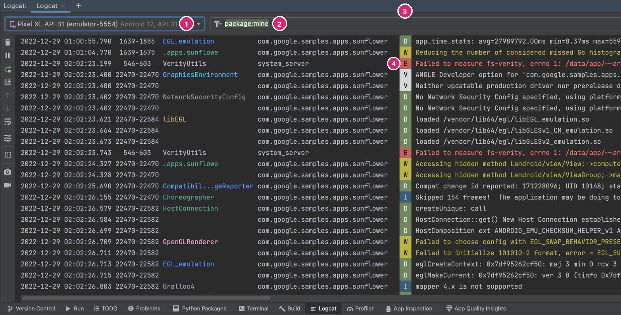This screenshot has width=621, height=315.
Task: Take a device screenshot with the camera icon
Action: click(7, 172)
